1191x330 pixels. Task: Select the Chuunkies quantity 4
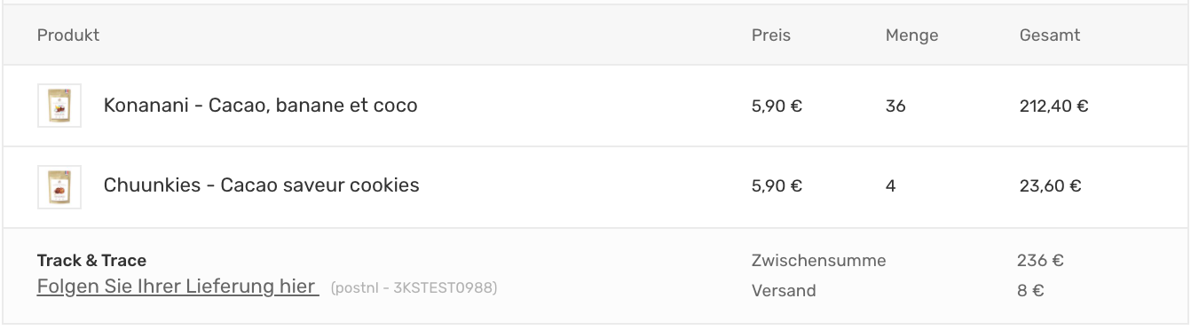point(891,186)
